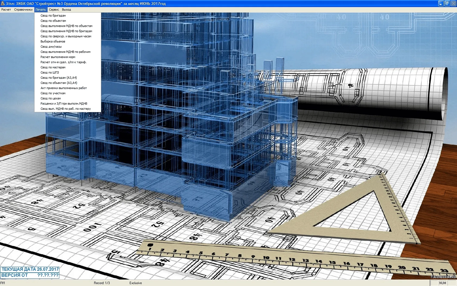Viewport: 457px width, 286px height.
Task: Click the NUM indicator in status bar
Action: tap(443, 283)
